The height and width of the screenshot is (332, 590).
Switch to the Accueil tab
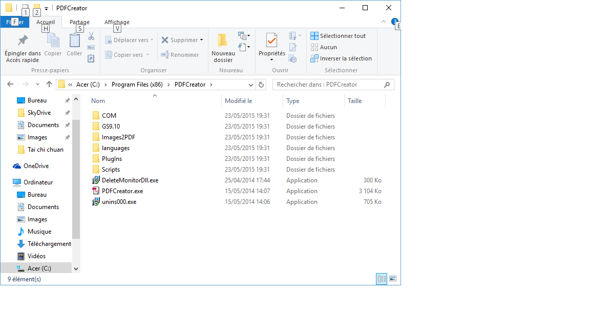(x=46, y=22)
